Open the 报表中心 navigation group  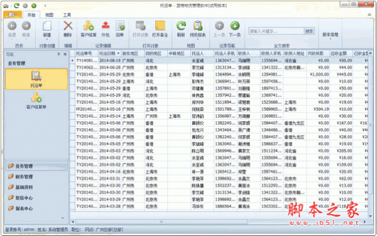click(36, 208)
